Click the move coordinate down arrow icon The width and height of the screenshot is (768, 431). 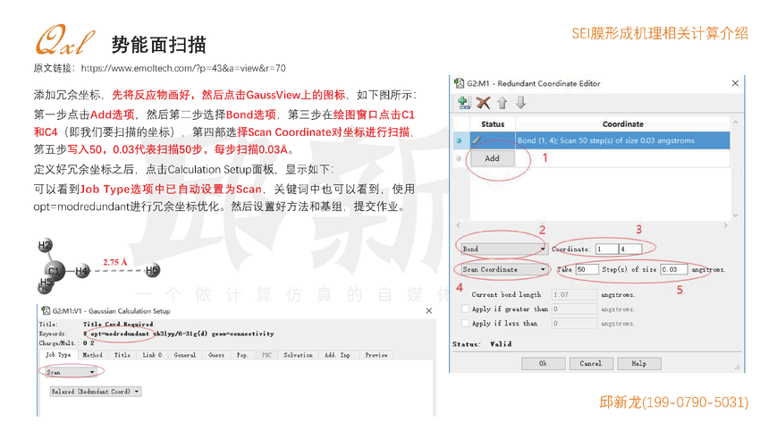pyautogui.click(x=521, y=103)
